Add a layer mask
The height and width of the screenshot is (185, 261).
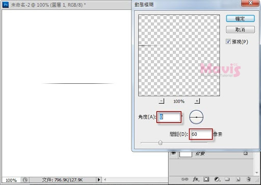(206, 179)
